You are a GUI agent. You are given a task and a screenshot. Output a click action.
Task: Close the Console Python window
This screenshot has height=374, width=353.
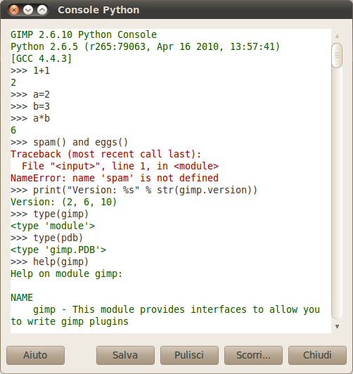[14, 10]
